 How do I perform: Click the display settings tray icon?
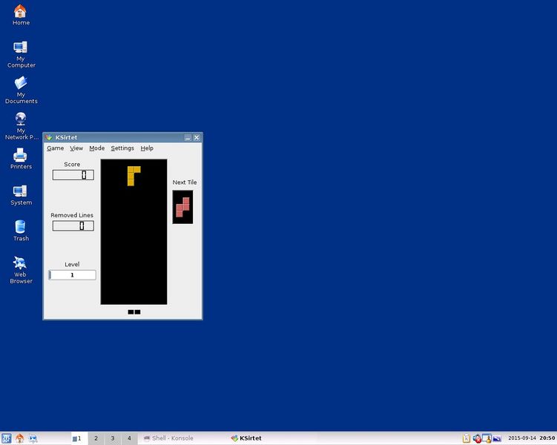click(497, 439)
